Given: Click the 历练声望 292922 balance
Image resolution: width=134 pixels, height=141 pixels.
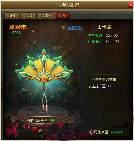Looking at the screenshot, I should coord(108,132).
